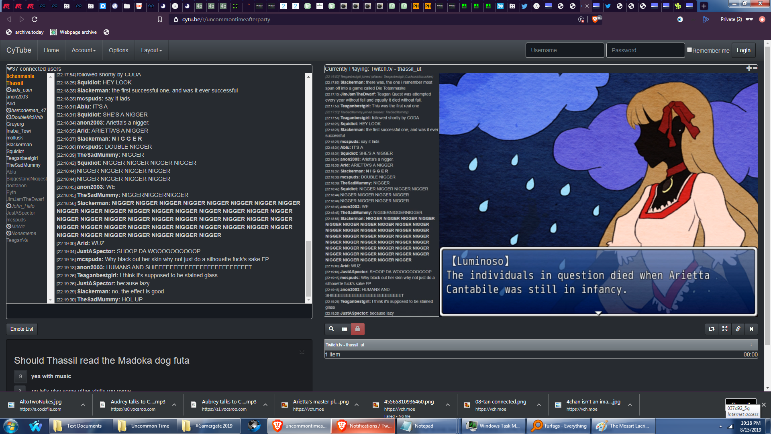
Task: Click the chat message input box
Action: point(159,311)
